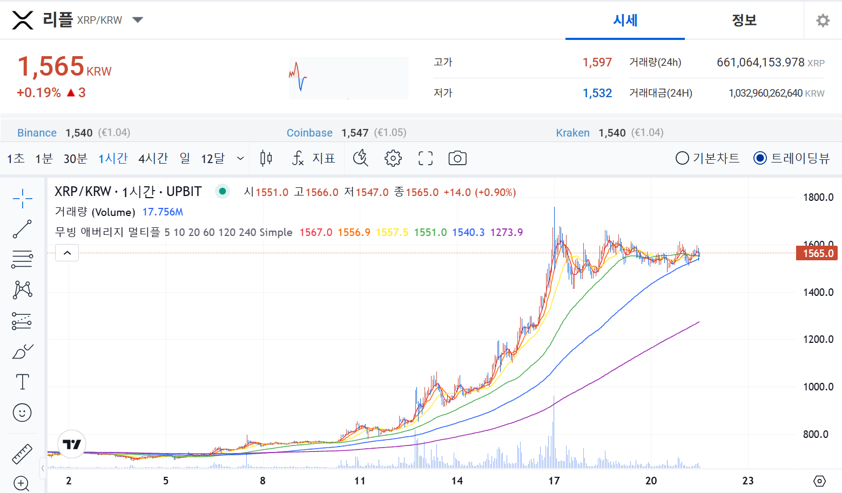The width and height of the screenshot is (842, 493).
Task: Click the 저가 value 1,532
Action: pos(597,93)
